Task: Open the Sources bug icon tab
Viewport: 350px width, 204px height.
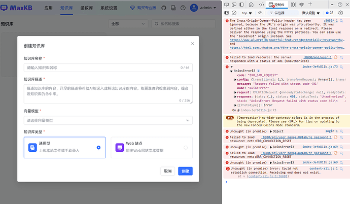Action: [x=293, y=5]
